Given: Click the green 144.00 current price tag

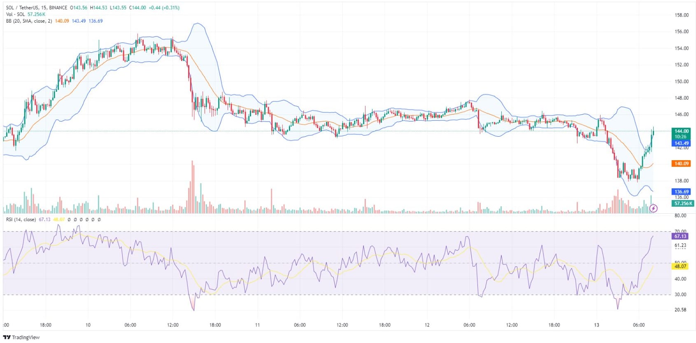Looking at the screenshot, I should [x=681, y=131].
